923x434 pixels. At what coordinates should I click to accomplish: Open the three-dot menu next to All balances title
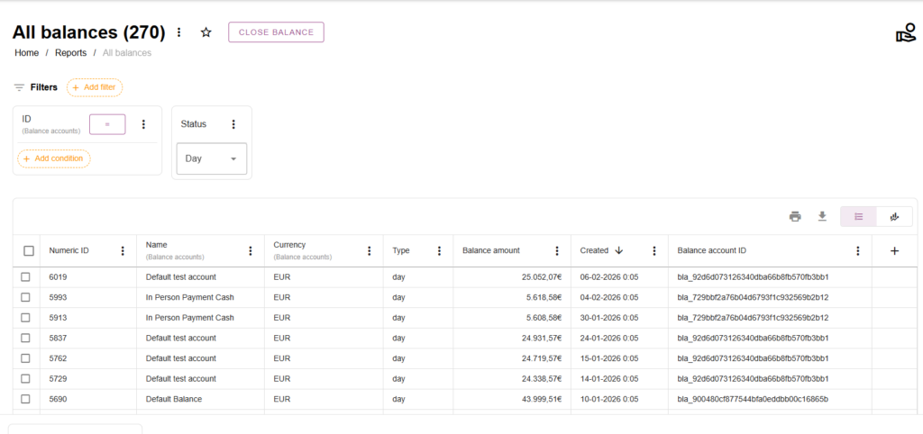tap(178, 32)
